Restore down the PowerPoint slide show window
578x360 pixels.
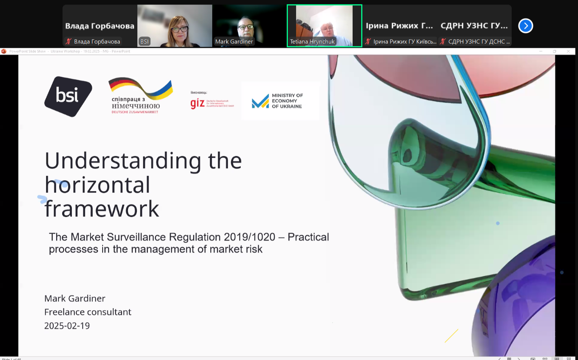click(554, 51)
